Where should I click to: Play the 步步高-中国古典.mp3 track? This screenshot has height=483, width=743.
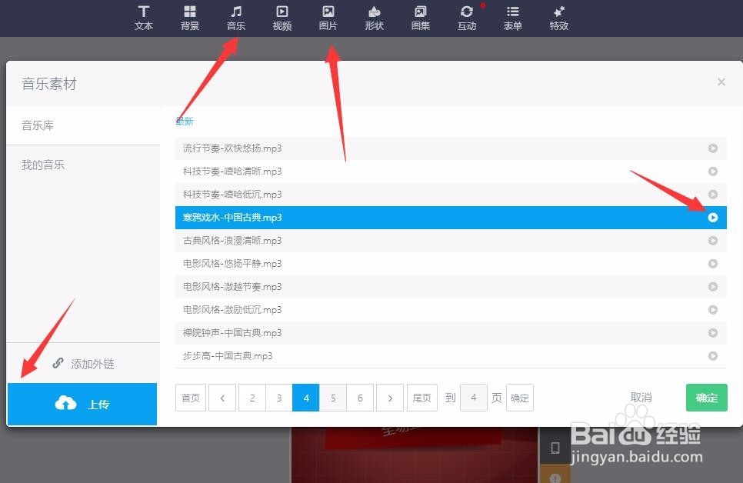click(713, 356)
